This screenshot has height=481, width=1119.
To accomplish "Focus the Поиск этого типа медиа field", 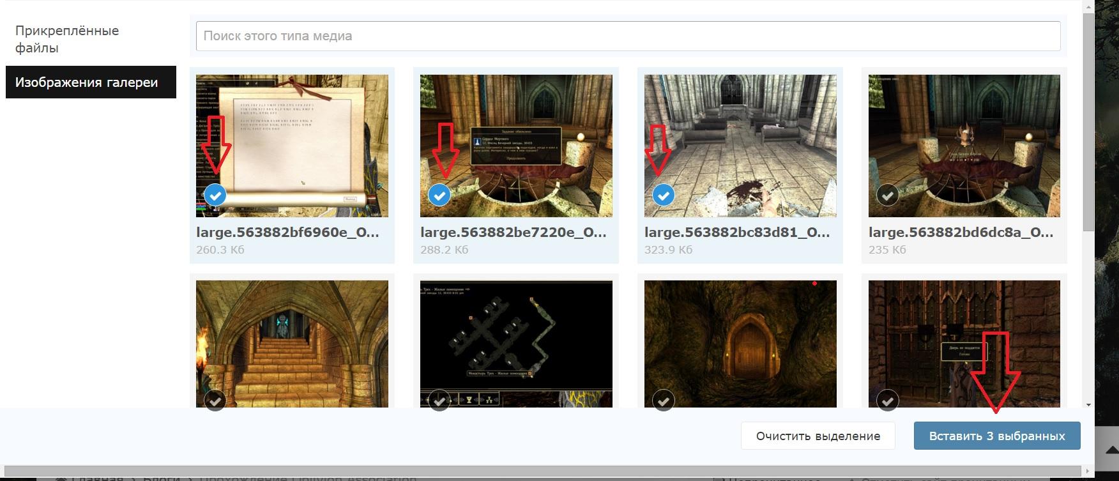I will (628, 36).
